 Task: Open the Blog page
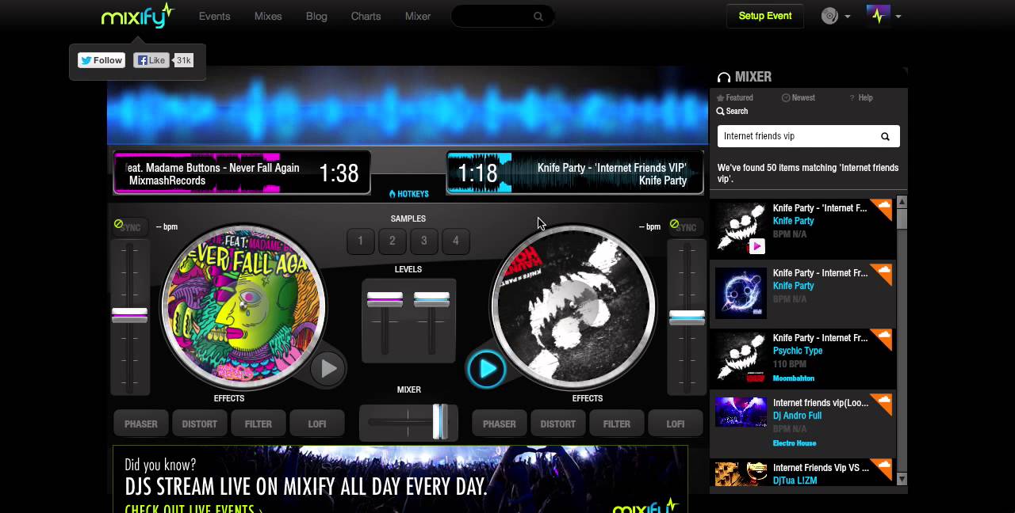click(x=316, y=16)
